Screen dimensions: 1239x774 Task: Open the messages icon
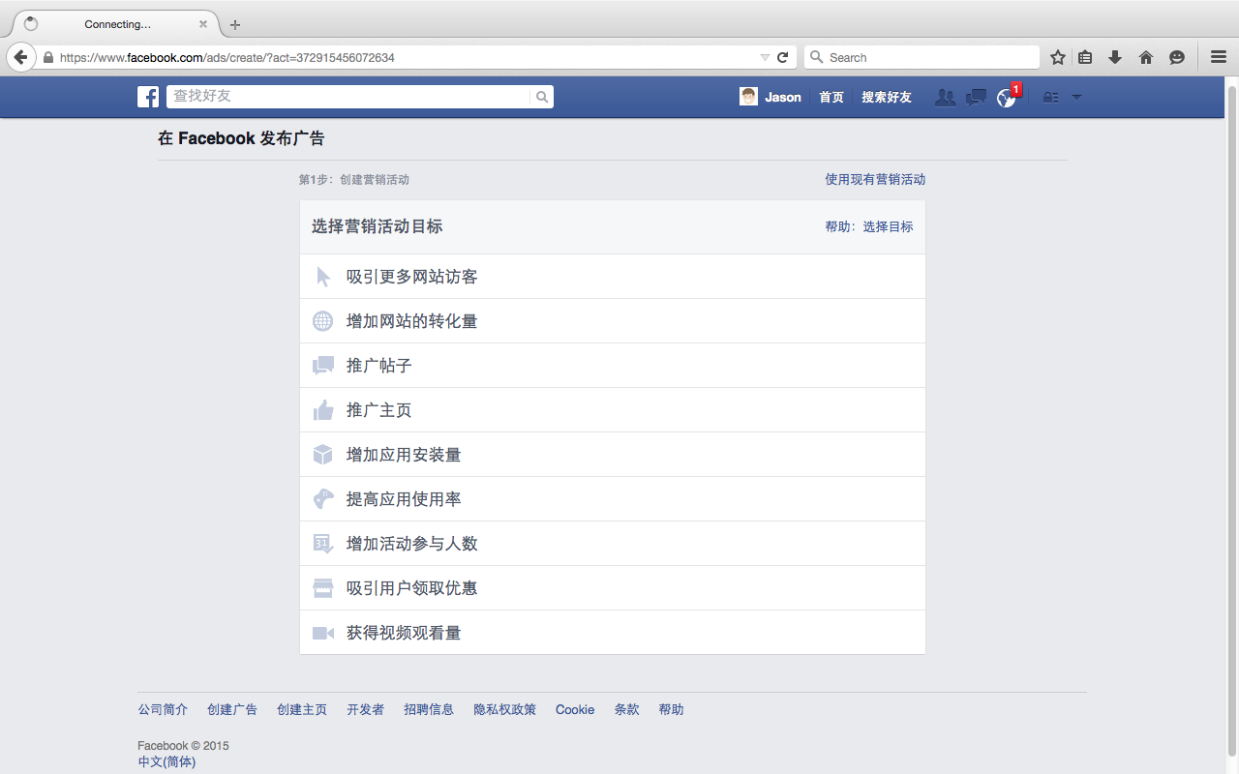(x=976, y=97)
